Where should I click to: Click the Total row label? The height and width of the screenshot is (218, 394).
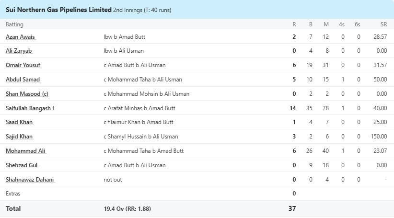(13, 209)
